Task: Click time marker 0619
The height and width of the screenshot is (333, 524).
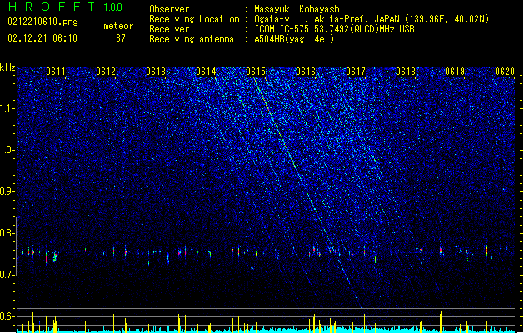Action: point(455,72)
